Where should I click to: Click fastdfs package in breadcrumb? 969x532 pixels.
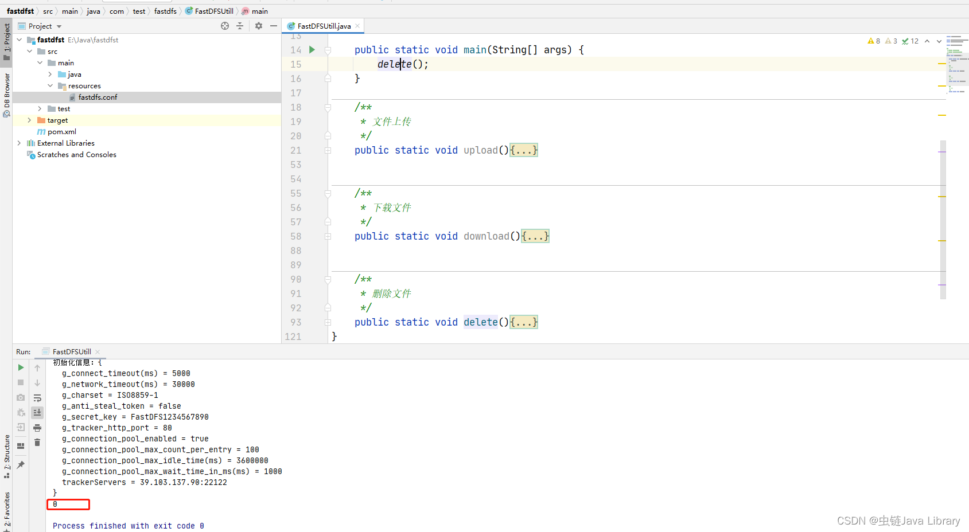pos(165,11)
